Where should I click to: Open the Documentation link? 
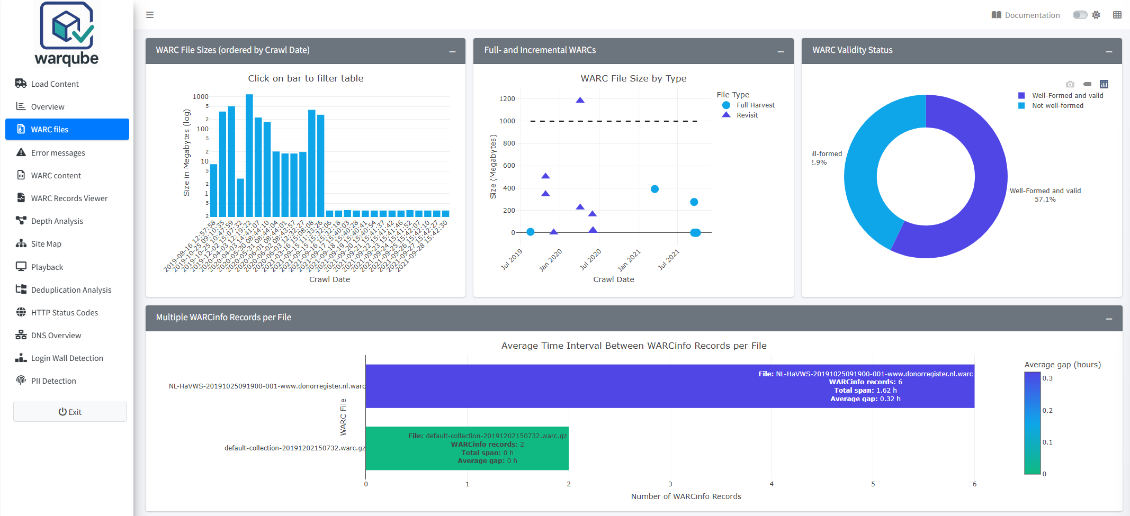(1026, 15)
